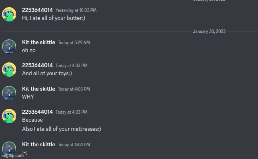Select Kit the skittle's avatar beside the 'WHY' message
Viewport: 258px width, 159px height.
pos(9,93)
